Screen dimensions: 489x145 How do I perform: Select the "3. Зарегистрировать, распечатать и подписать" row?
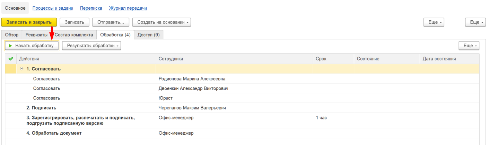pyautogui.click(x=242, y=120)
